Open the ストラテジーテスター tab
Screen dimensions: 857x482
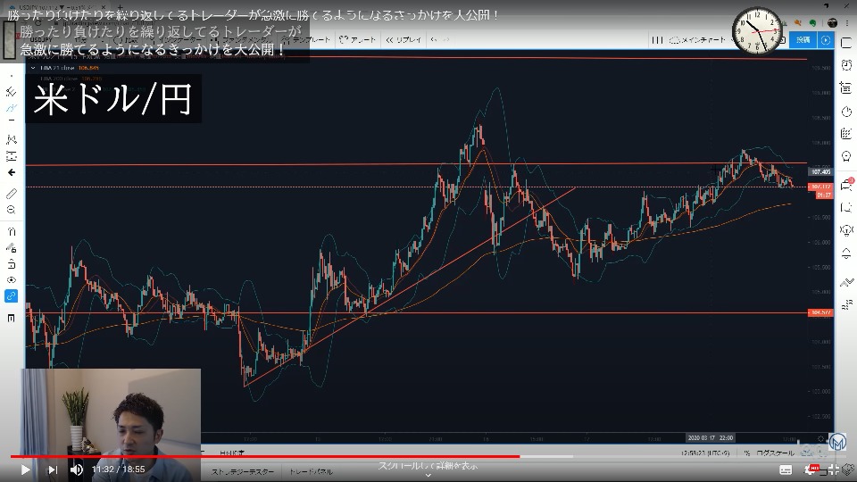pyautogui.click(x=243, y=470)
